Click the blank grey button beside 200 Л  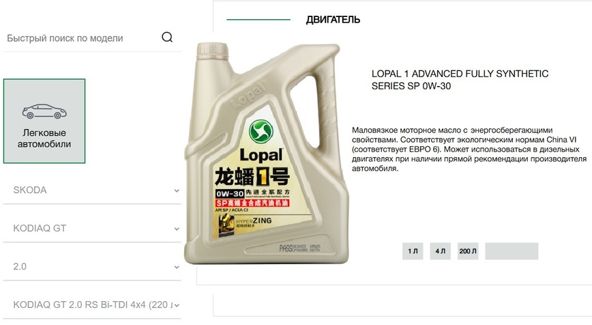pos(512,251)
